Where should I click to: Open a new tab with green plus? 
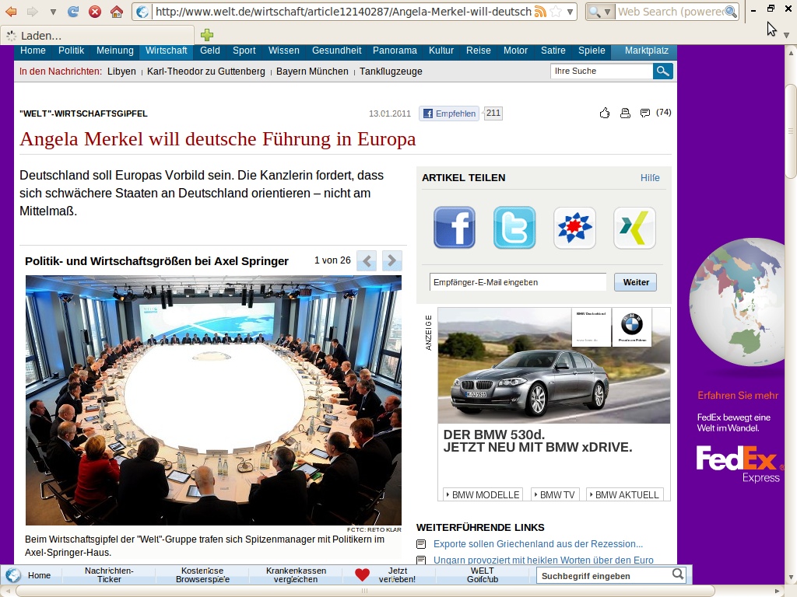[x=206, y=35]
